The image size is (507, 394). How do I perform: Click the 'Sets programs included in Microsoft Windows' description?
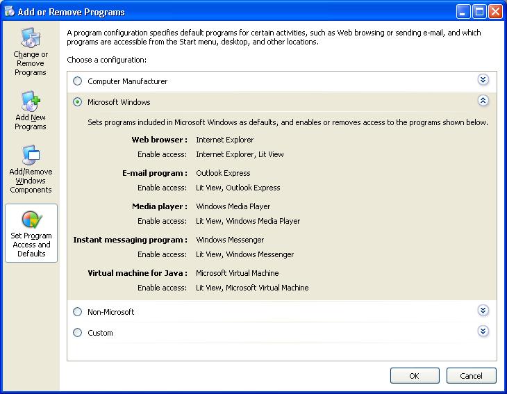coord(288,122)
